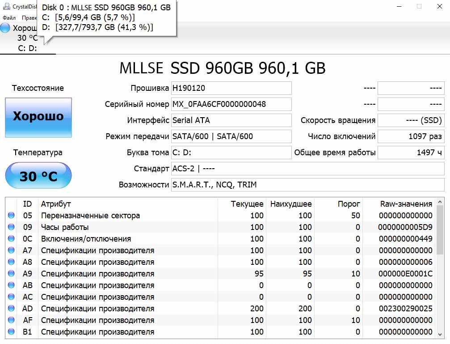450x344 pixels.
Task: Click status orb for attribute A9 row
Action: [11, 274]
